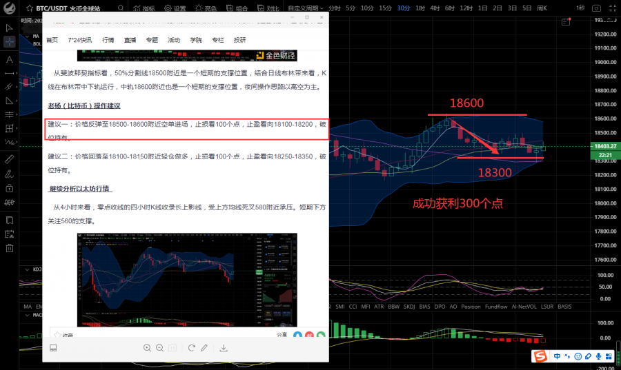Rotate the image in the viewer
621x370 pixels.
click(x=191, y=348)
